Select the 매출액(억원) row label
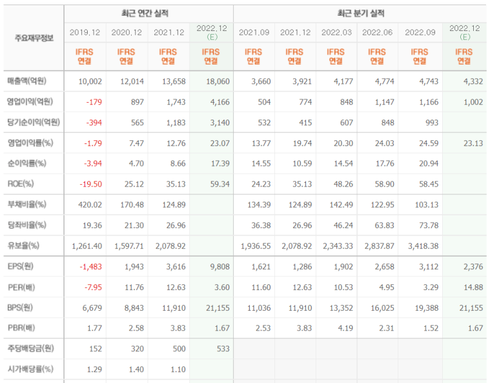Image resolution: width=499 pixels, height=383 pixels. point(27,81)
